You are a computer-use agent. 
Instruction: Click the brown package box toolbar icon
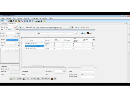coord(16,21)
